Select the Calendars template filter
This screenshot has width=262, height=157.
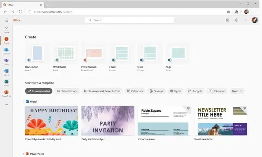[135, 91]
